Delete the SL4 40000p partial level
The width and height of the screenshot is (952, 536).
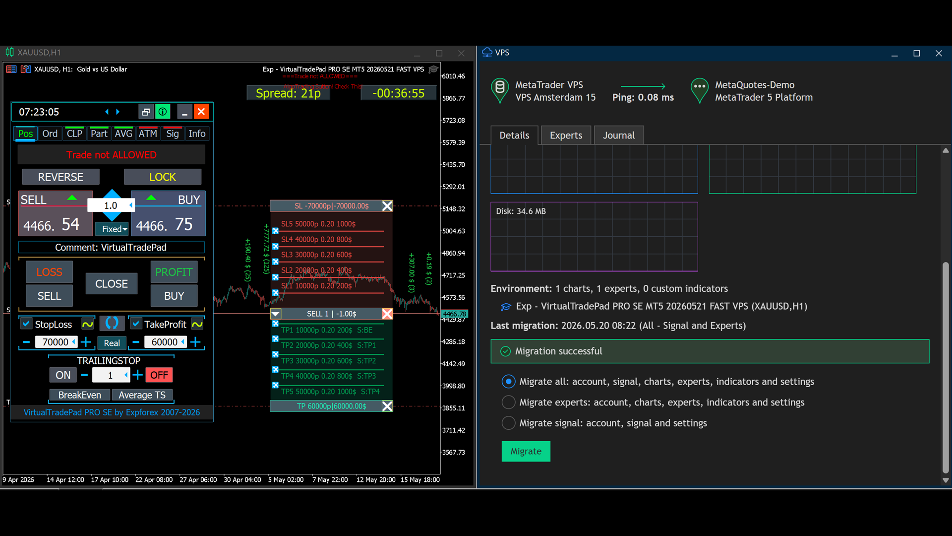(275, 246)
